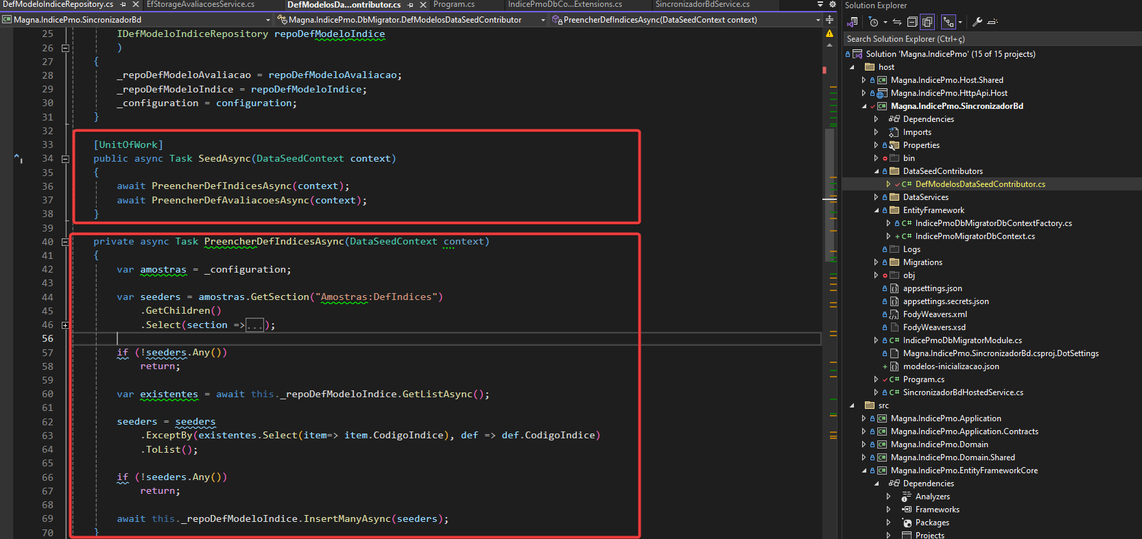Switch to DefModeloIndiceRepository.cs tab
Viewport: 1142px width, 539px height.
[x=58, y=4]
